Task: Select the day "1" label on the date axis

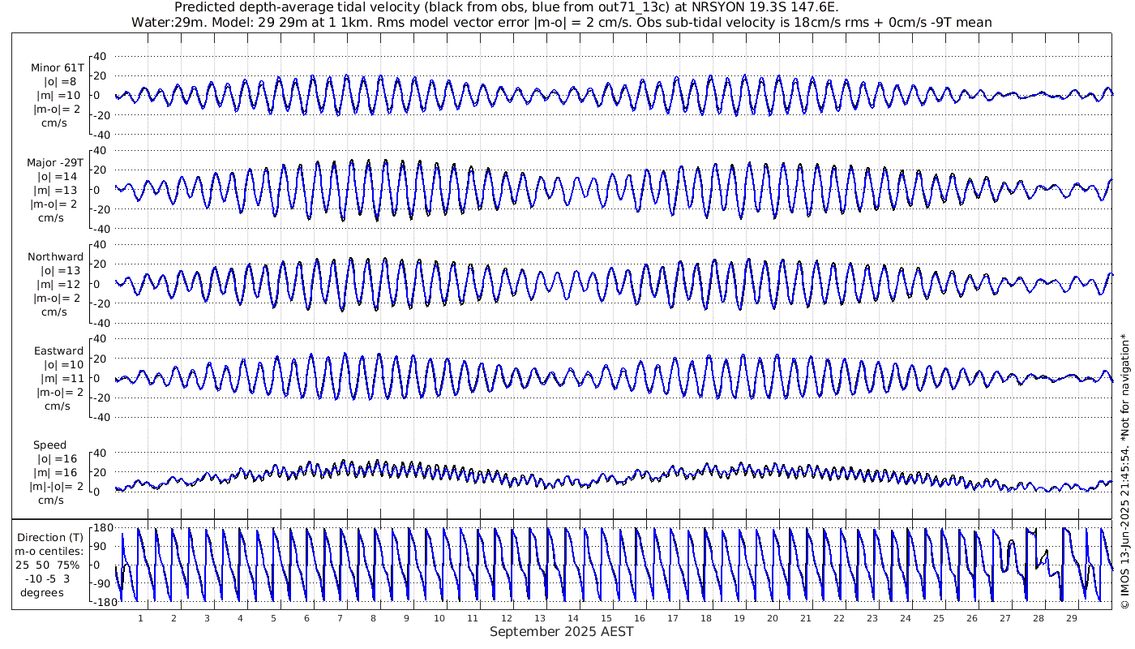Action: pos(141,618)
